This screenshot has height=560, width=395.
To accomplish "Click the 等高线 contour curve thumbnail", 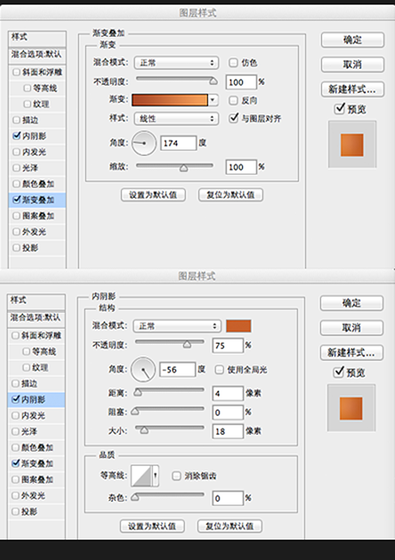I will 141,476.
